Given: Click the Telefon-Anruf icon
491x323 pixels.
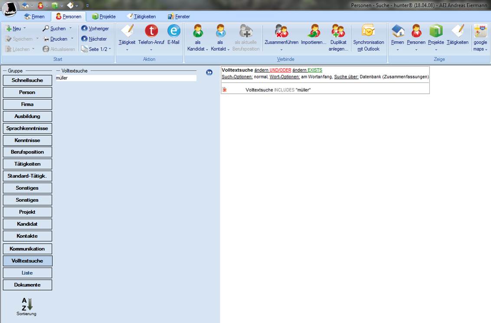Looking at the screenshot, I should (151, 31).
